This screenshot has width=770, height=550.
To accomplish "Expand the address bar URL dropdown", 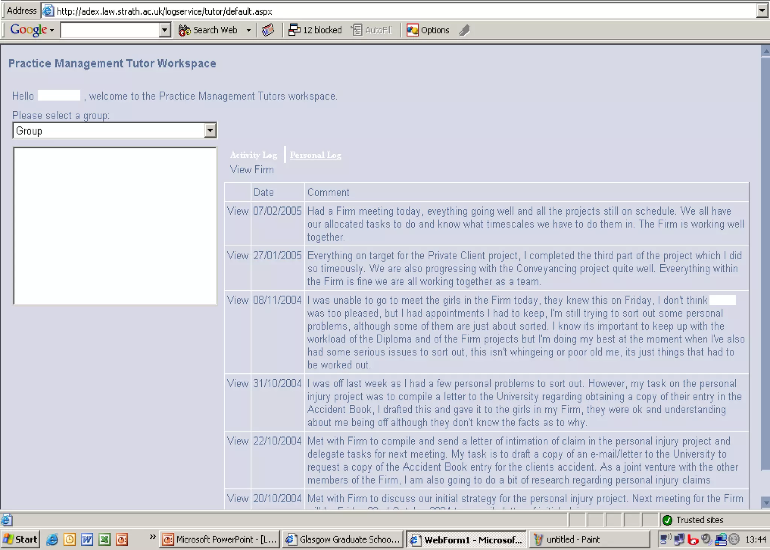I will pyautogui.click(x=762, y=11).
